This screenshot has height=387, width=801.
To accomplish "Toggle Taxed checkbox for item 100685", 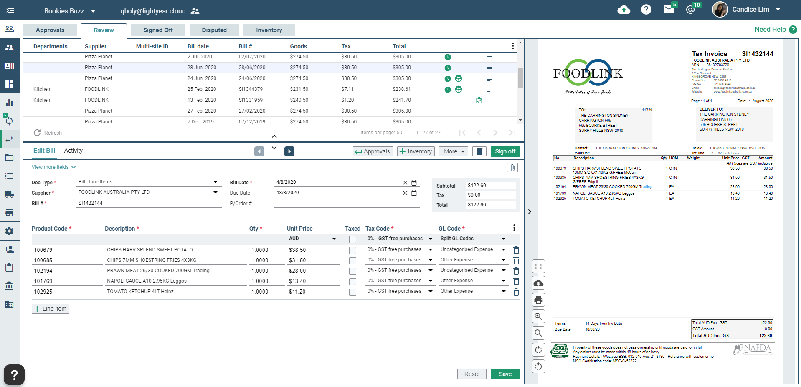I will pyautogui.click(x=353, y=261).
